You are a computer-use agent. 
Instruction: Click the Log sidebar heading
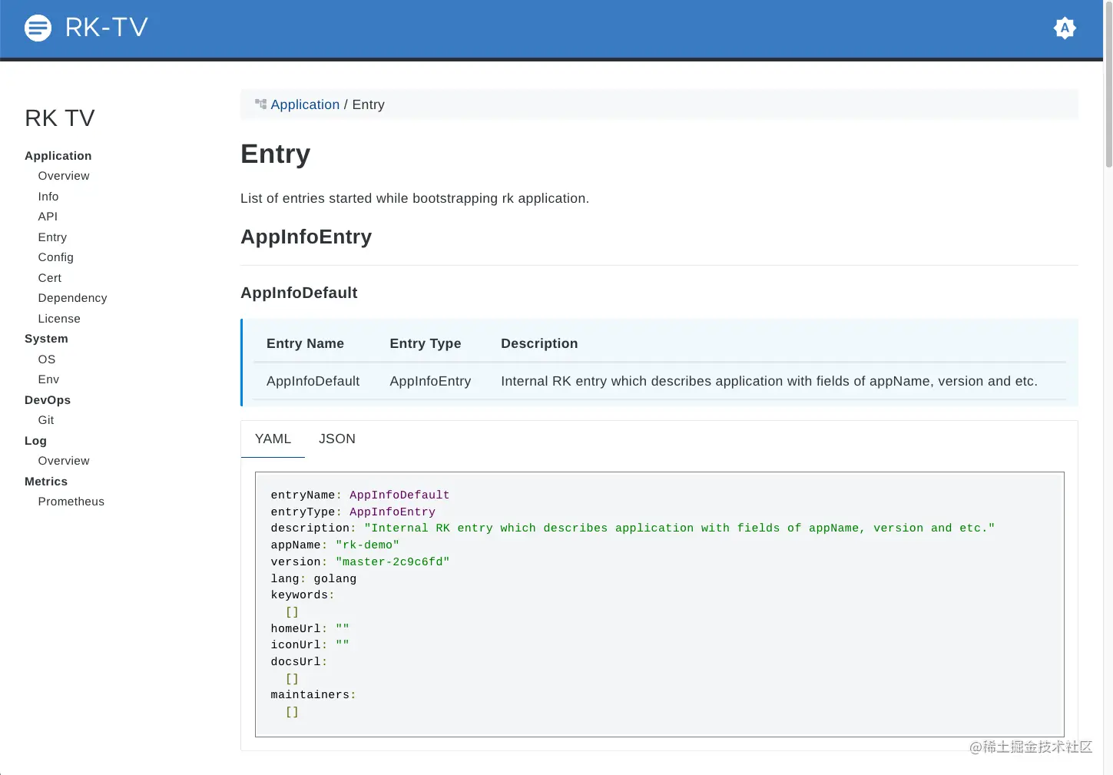tap(35, 441)
